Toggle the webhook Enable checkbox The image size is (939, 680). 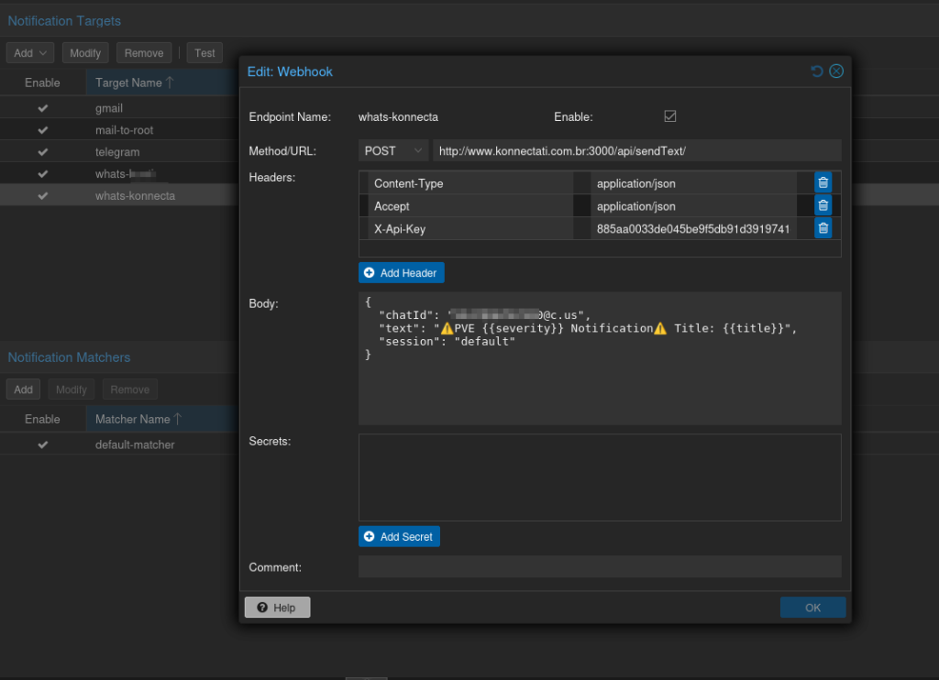click(670, 116)
